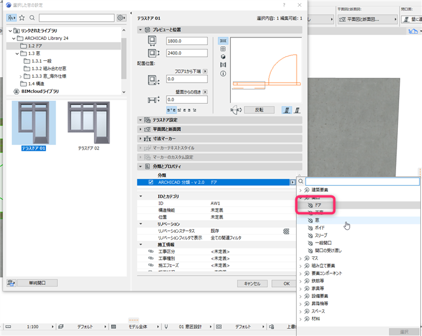Expand the 平面図と断面図 panel
The height and width of the screenshot is (336, 422).
pyautogui.click(x=140, y=129)
